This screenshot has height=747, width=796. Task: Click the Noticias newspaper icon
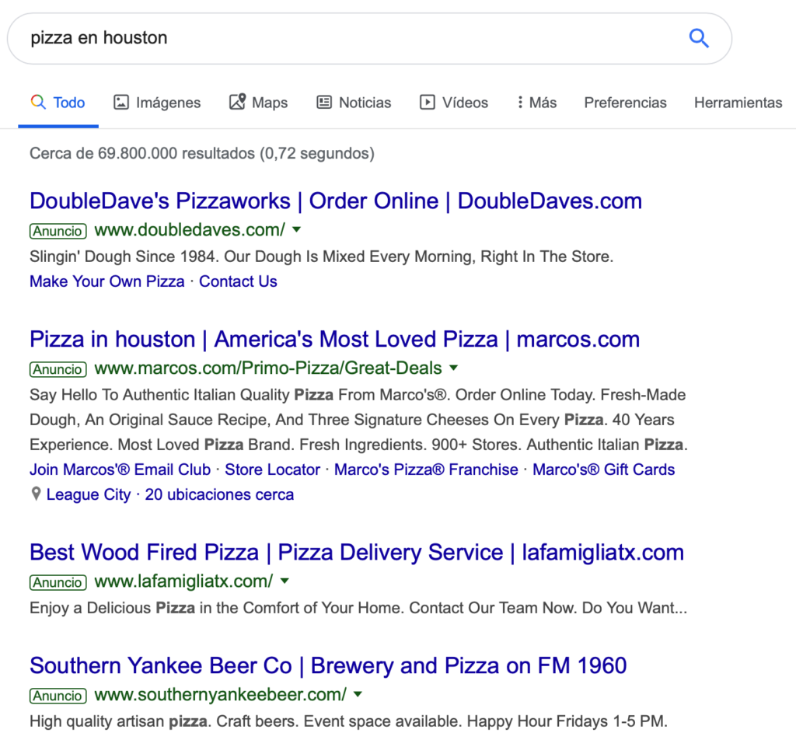pos(324,102)
